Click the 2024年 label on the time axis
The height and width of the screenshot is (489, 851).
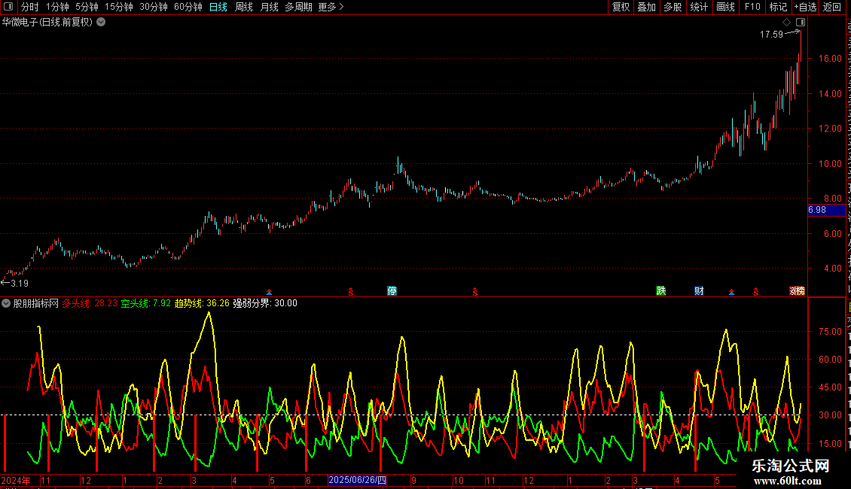16,480
